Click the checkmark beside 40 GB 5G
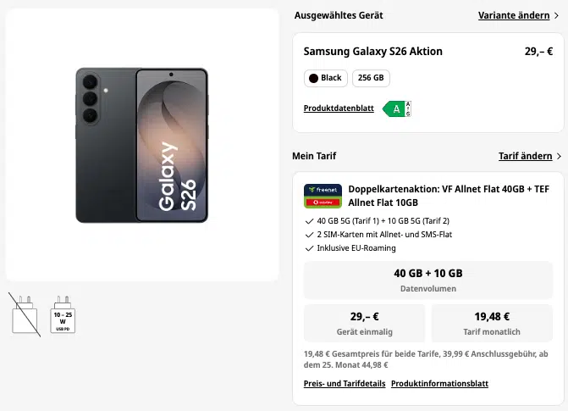Screen dimensions: 568x411 pyautogui.click(x=309, y=221)
